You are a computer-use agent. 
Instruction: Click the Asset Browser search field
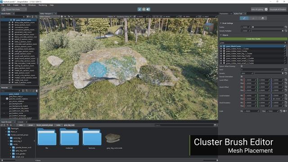(x=184, y=125)
